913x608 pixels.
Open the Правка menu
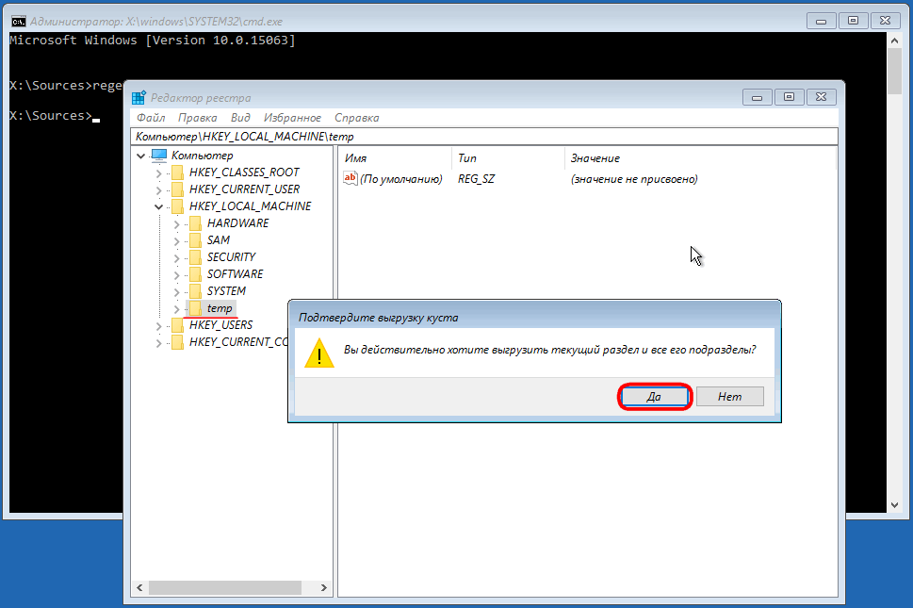click(197, 118)
